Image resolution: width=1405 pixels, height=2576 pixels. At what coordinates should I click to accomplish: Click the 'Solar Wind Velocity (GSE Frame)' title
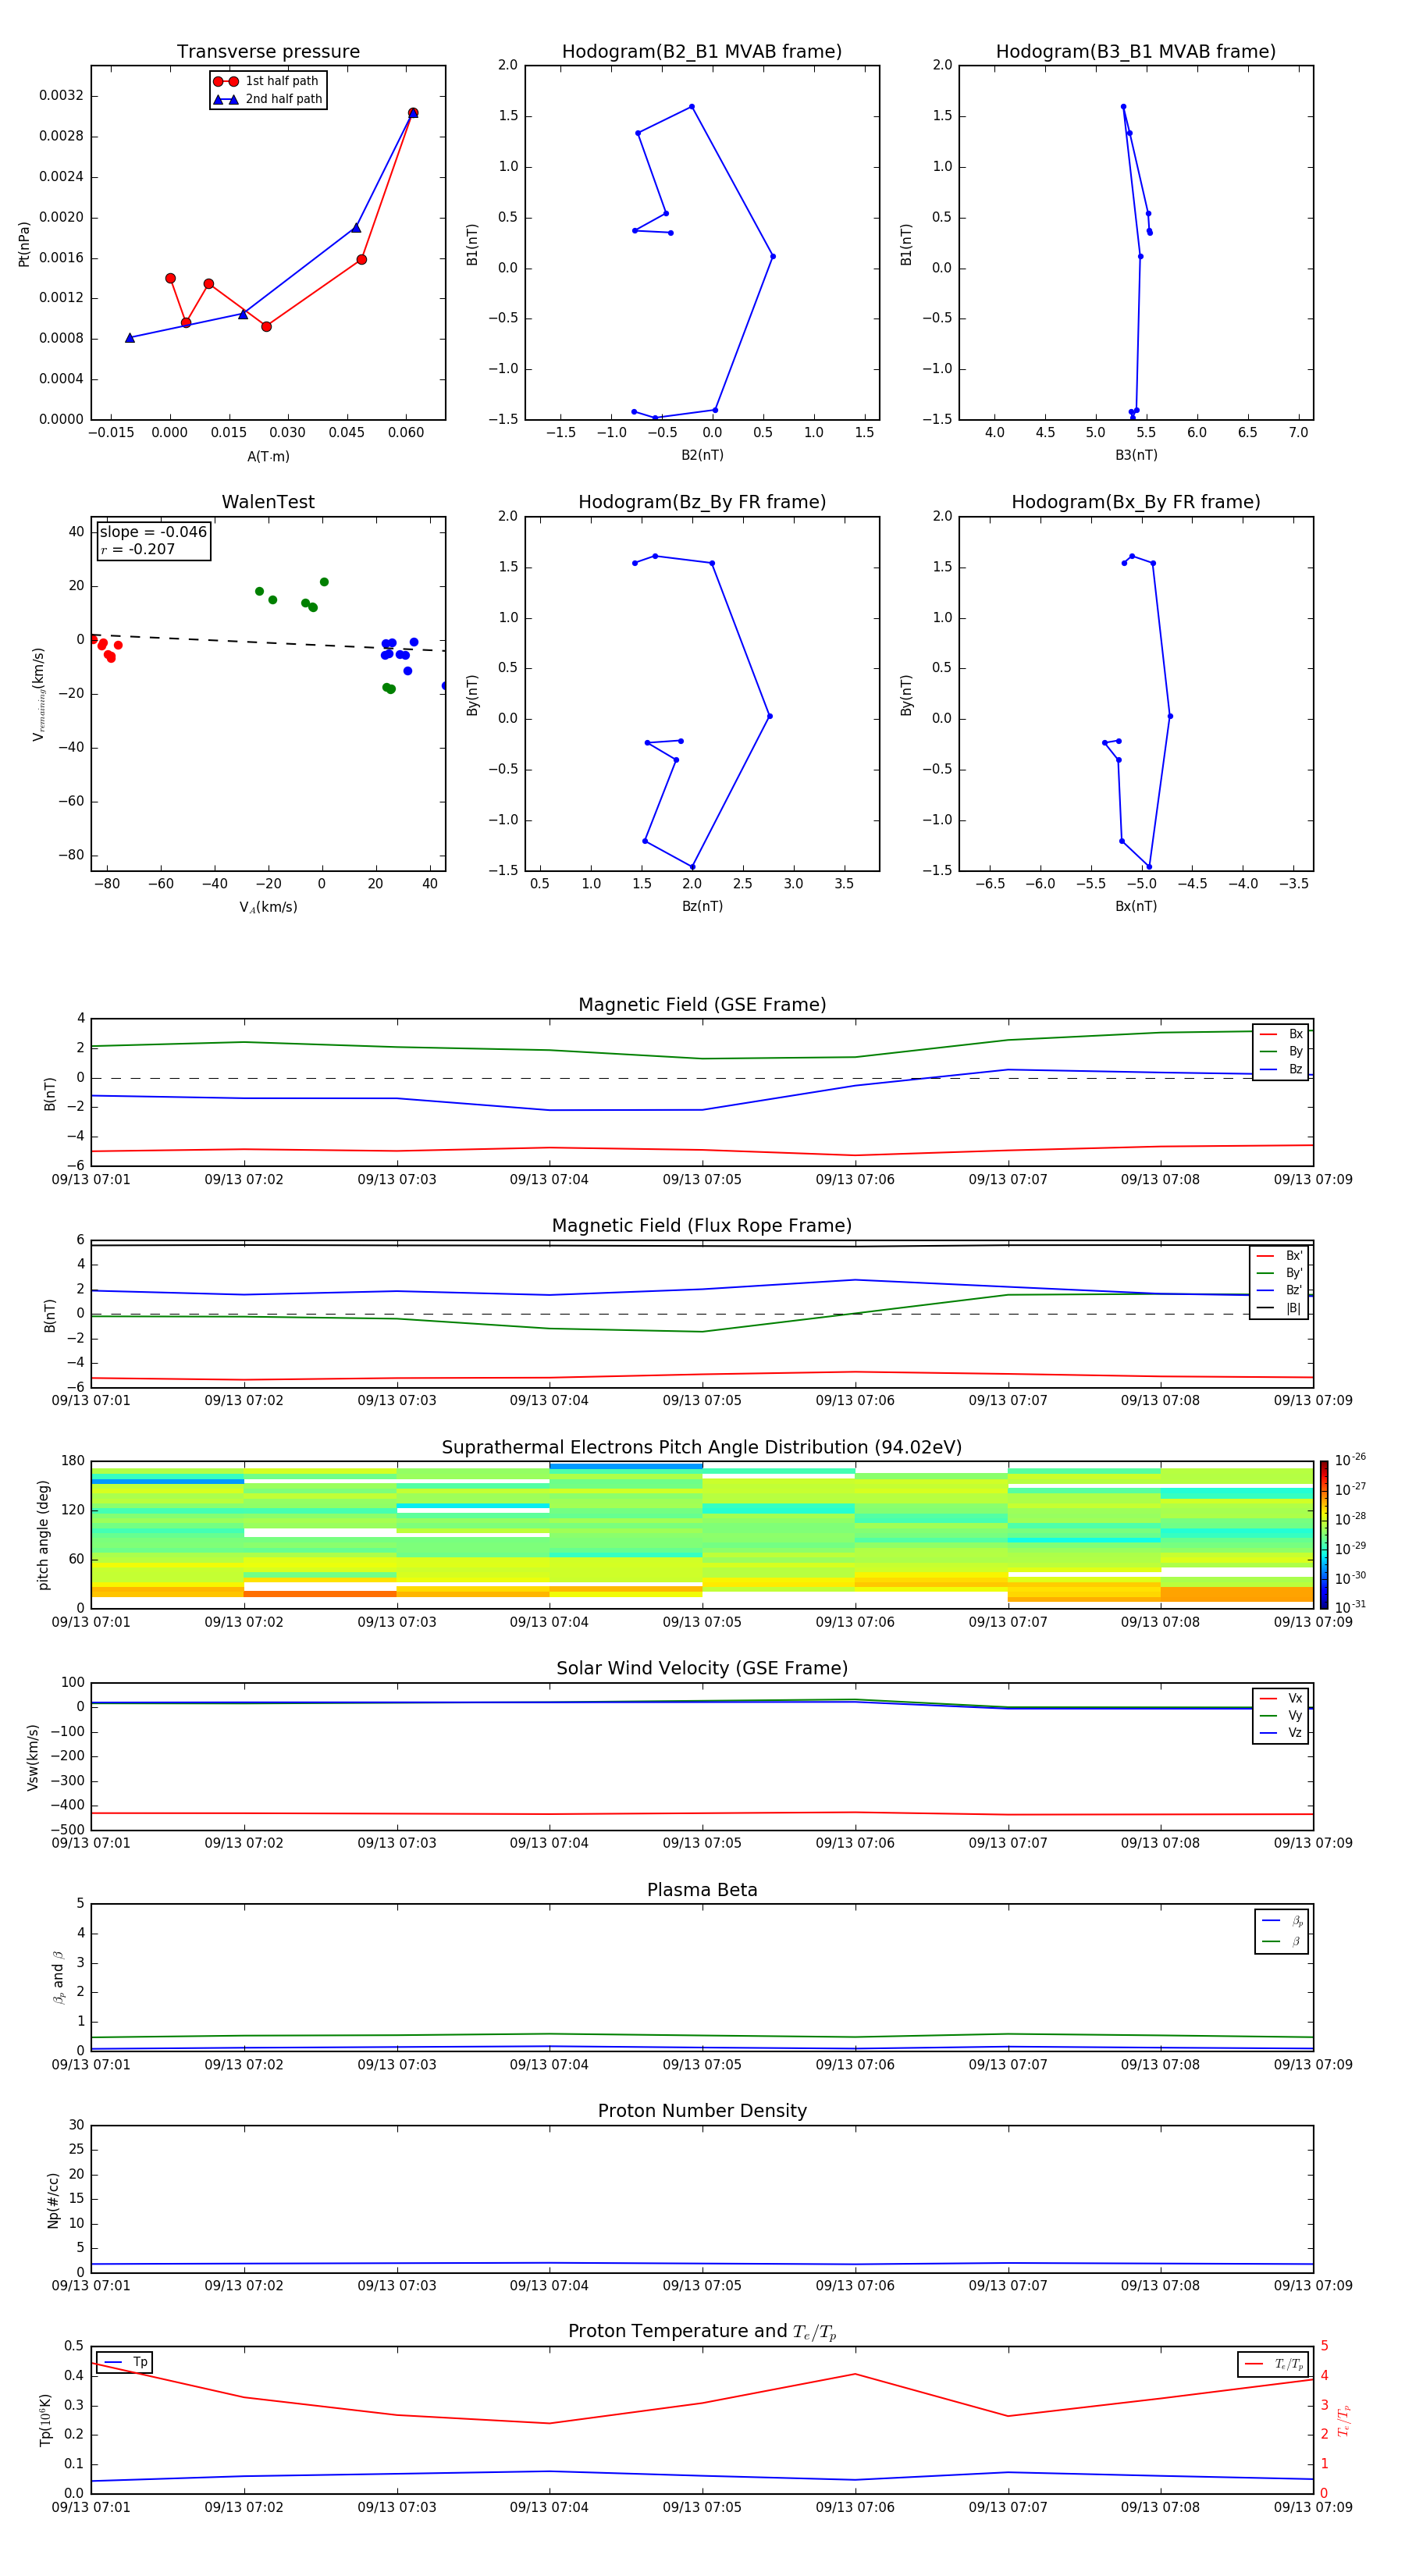coord(702,1669)
